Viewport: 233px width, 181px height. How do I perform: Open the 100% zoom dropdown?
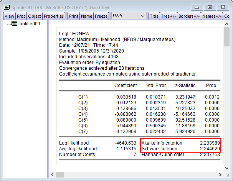(129, 16)
